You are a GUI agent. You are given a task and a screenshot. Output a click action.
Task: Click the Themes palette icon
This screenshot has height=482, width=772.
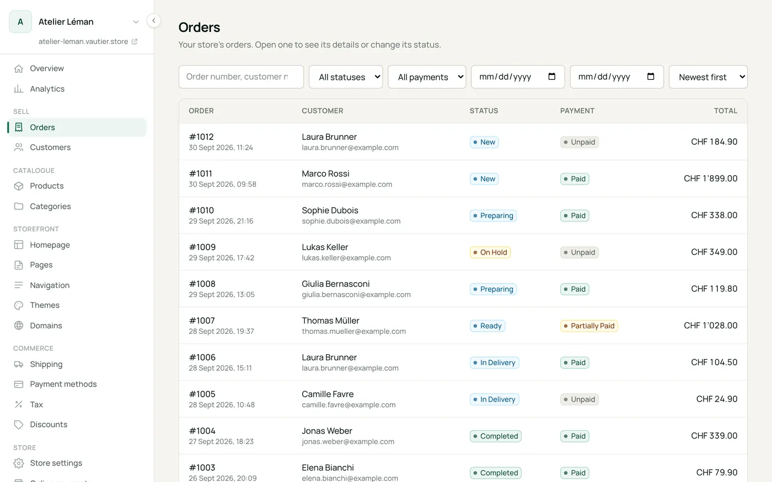pyautogui.click(x=19, y=305)
